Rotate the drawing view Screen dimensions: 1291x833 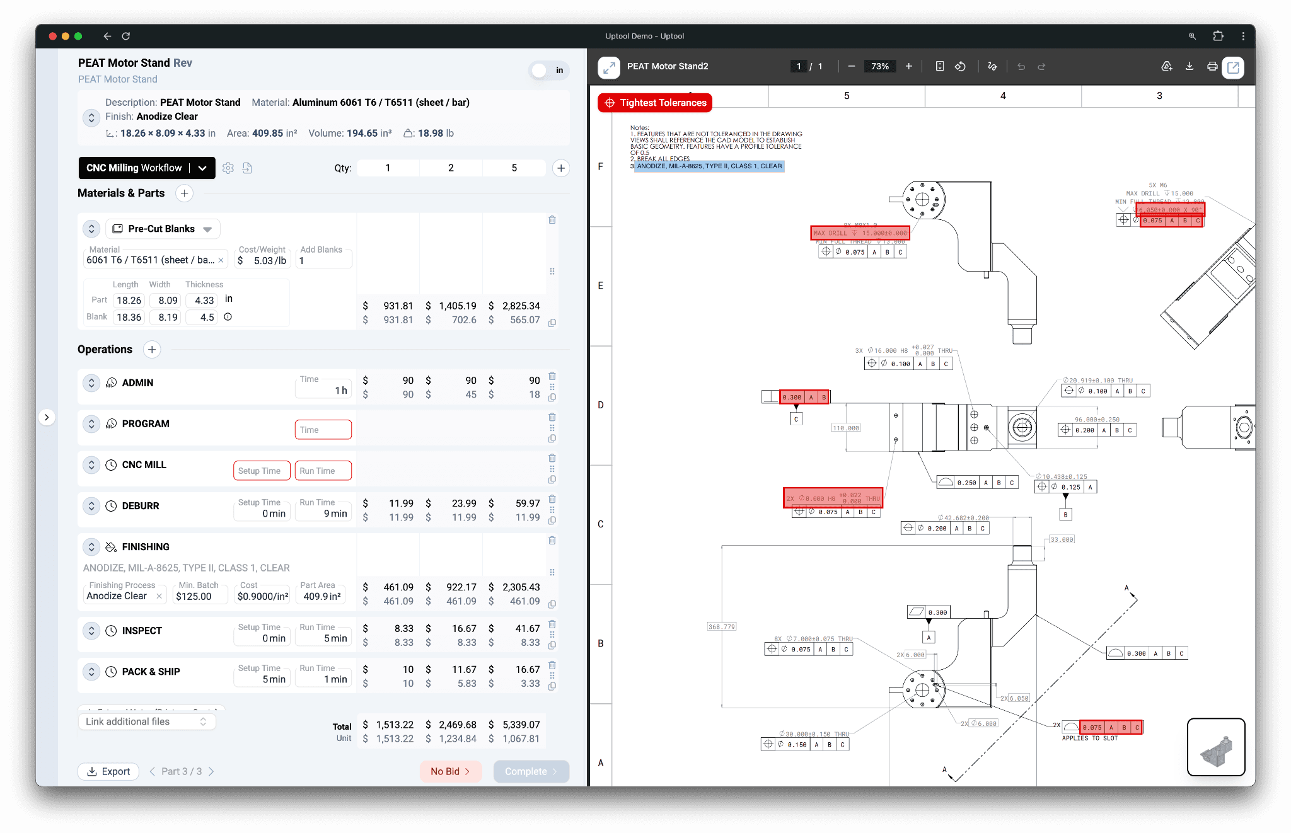[960, 66]
